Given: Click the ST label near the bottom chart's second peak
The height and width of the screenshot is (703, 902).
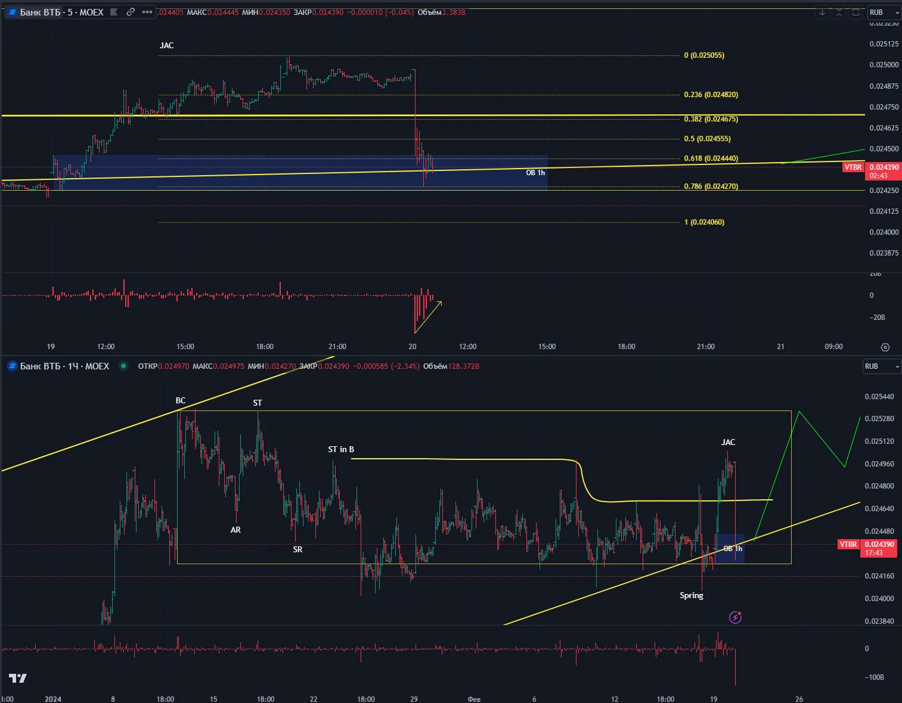Looking at the screenshot, I should (x=258, y=403).
